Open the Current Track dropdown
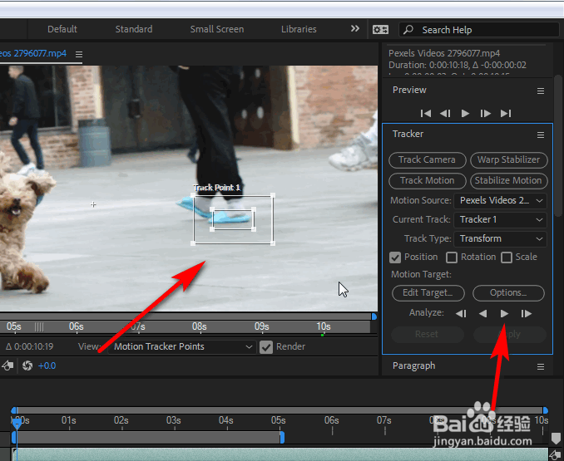Viewport: 564px width, 461px height. (500, 220)
